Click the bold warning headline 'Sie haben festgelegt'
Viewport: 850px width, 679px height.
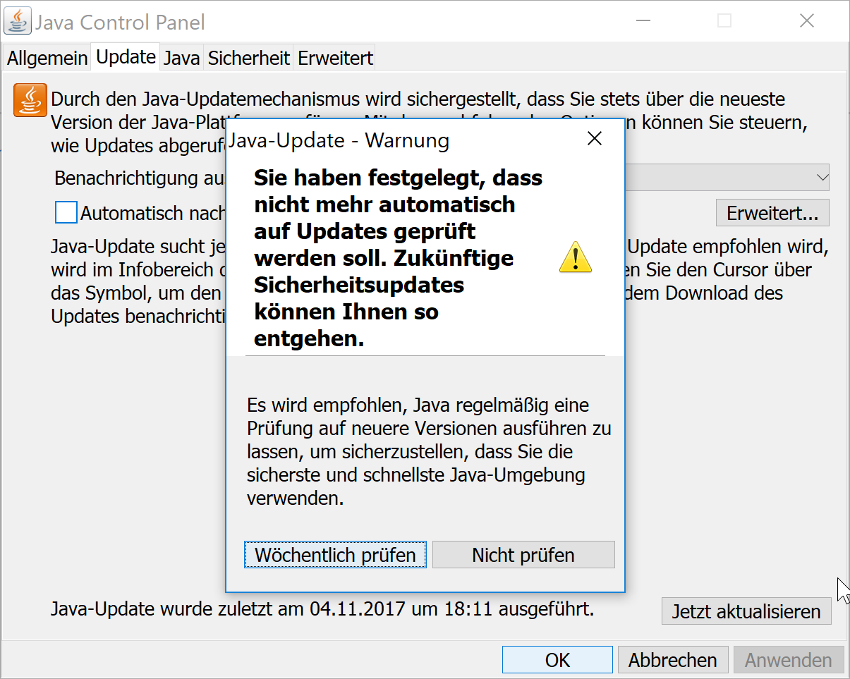[398, 258]
